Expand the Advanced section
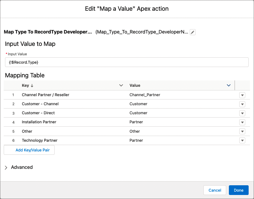The width and height of the screenshot is (254, 199). [x=6, y=168]
